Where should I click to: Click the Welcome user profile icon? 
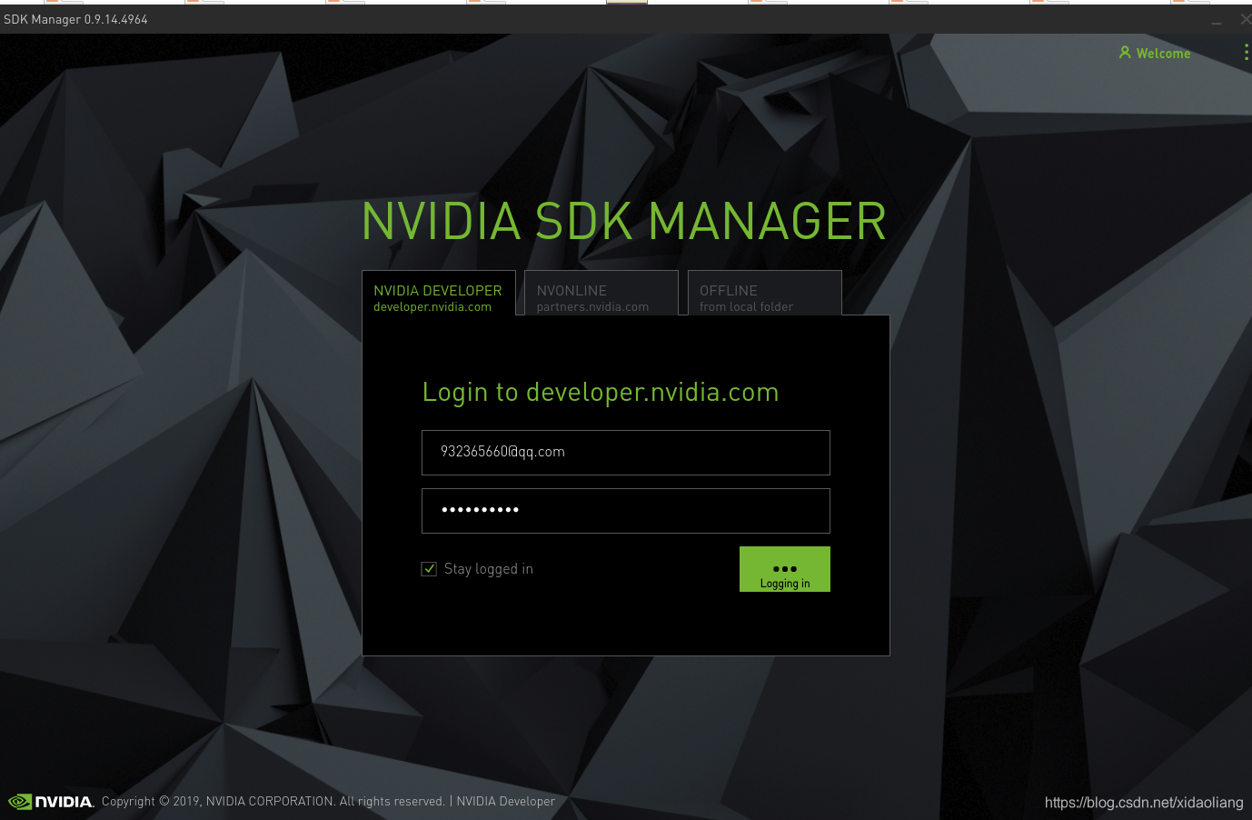pyautogui.click(x=1125, y=53)
